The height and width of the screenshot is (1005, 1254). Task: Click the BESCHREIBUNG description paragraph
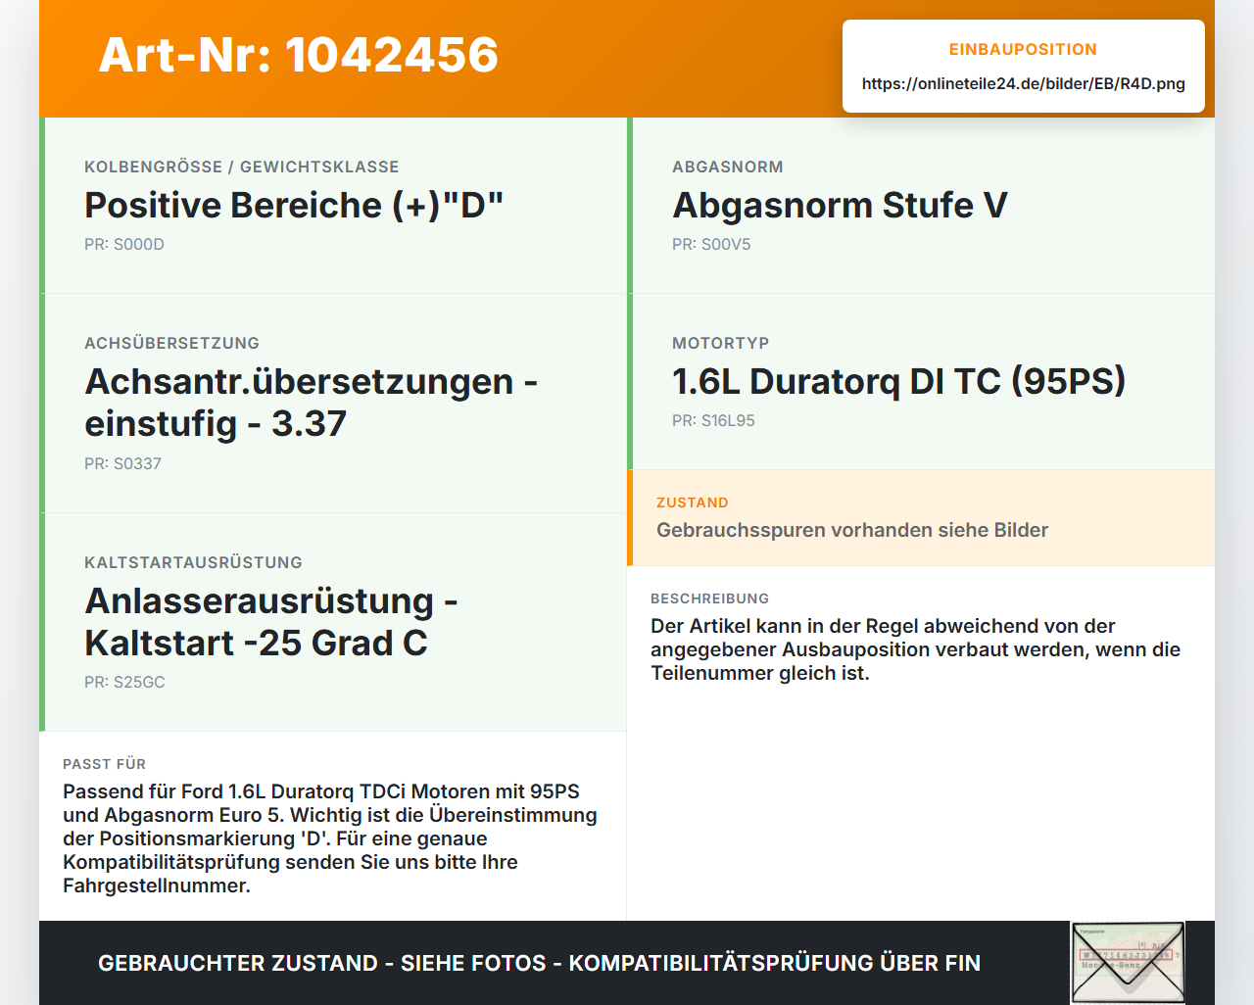916,649
